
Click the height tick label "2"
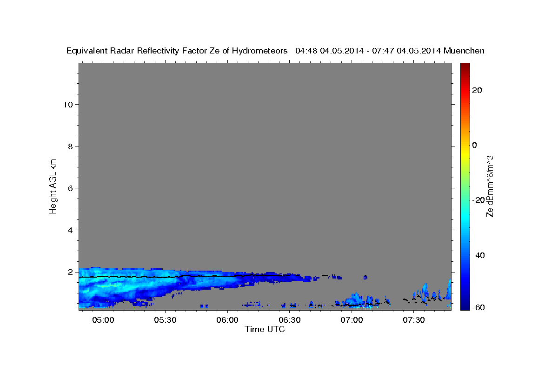point(71,272)
